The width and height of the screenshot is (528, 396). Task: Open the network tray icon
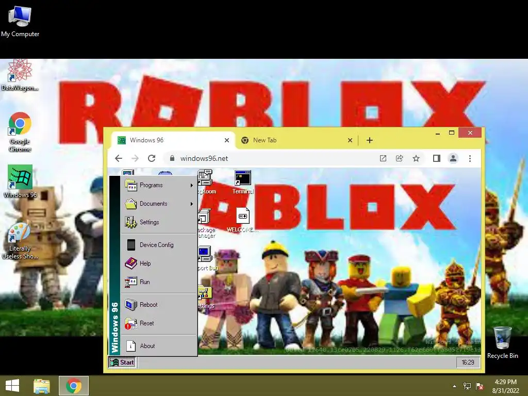[467, 386]
